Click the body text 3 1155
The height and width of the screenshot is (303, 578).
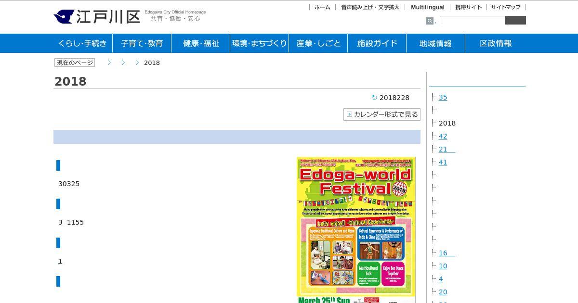click(x=71, y=222)
